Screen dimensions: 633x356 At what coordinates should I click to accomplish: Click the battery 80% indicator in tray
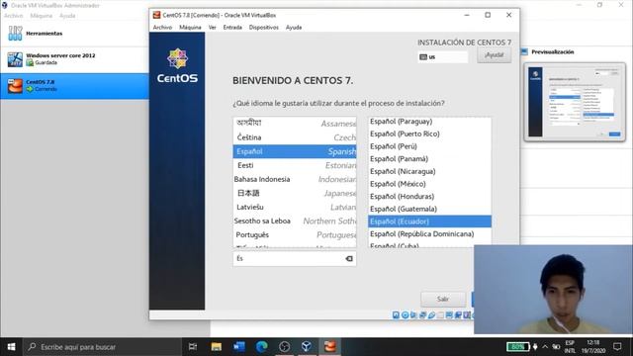point(518,347)
